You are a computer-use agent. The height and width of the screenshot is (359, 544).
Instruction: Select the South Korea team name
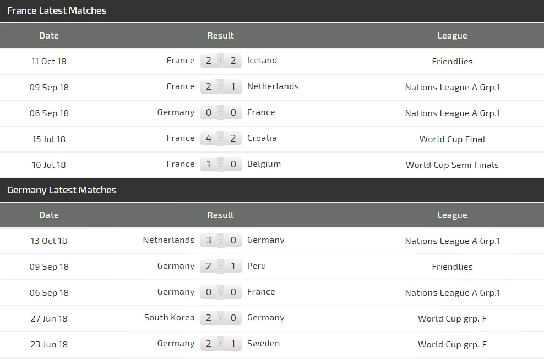pyautogui.click(x=169, y=318)
